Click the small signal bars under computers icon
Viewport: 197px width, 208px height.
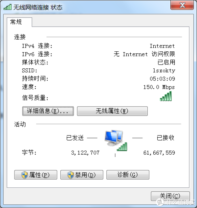click(122, 147)
